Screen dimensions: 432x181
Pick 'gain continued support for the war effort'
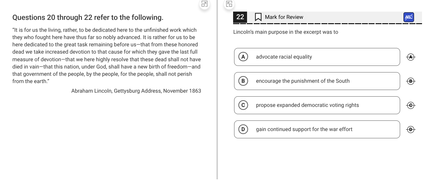317,129
